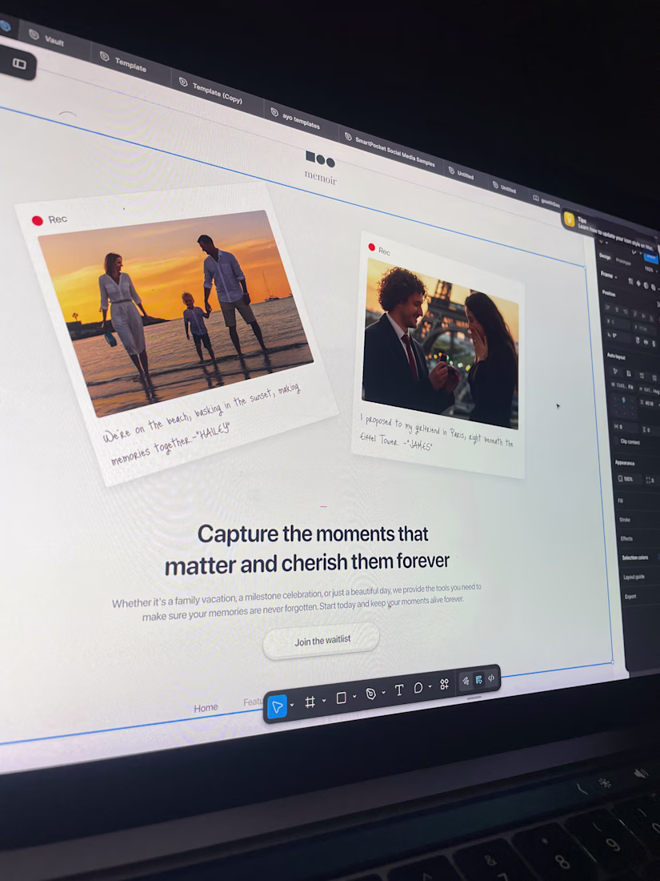Screen dimensions: 660x881
Task: Click the corner radius field under Appearance
Action: click(650, 481)
